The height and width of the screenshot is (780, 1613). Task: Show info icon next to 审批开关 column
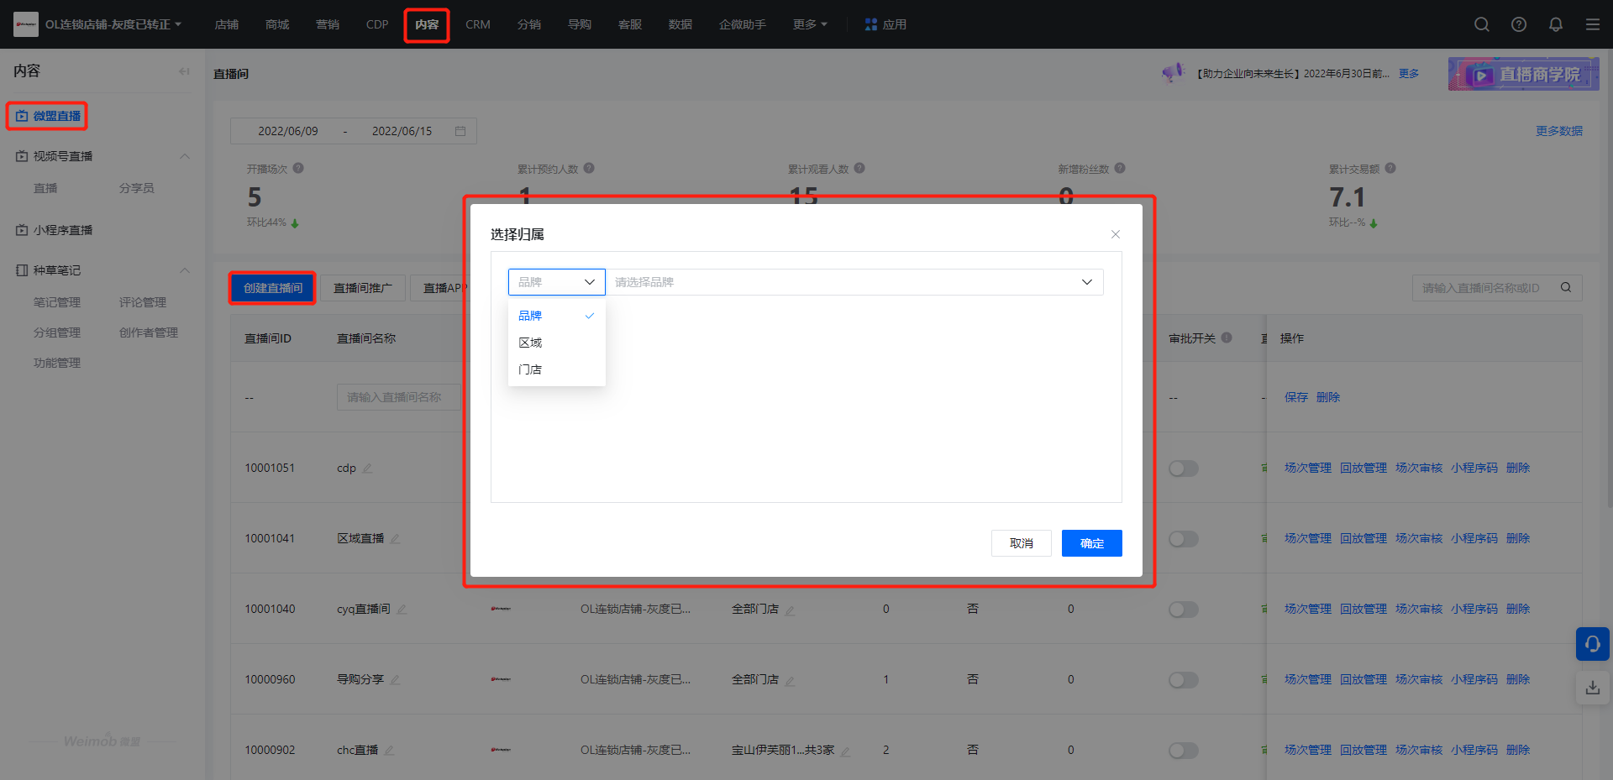point(1227,338)
